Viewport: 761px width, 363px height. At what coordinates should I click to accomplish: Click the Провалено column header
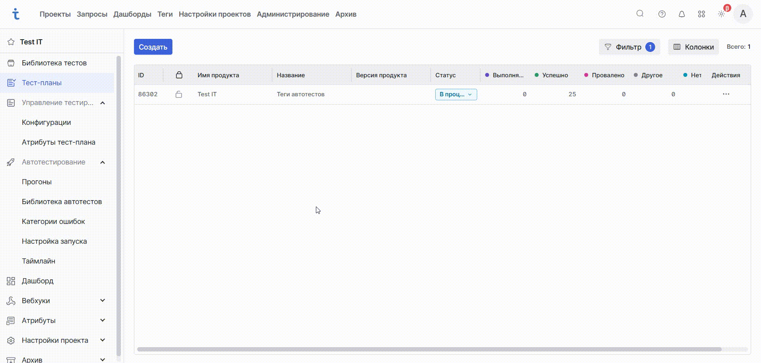click(x=608, y=75)
